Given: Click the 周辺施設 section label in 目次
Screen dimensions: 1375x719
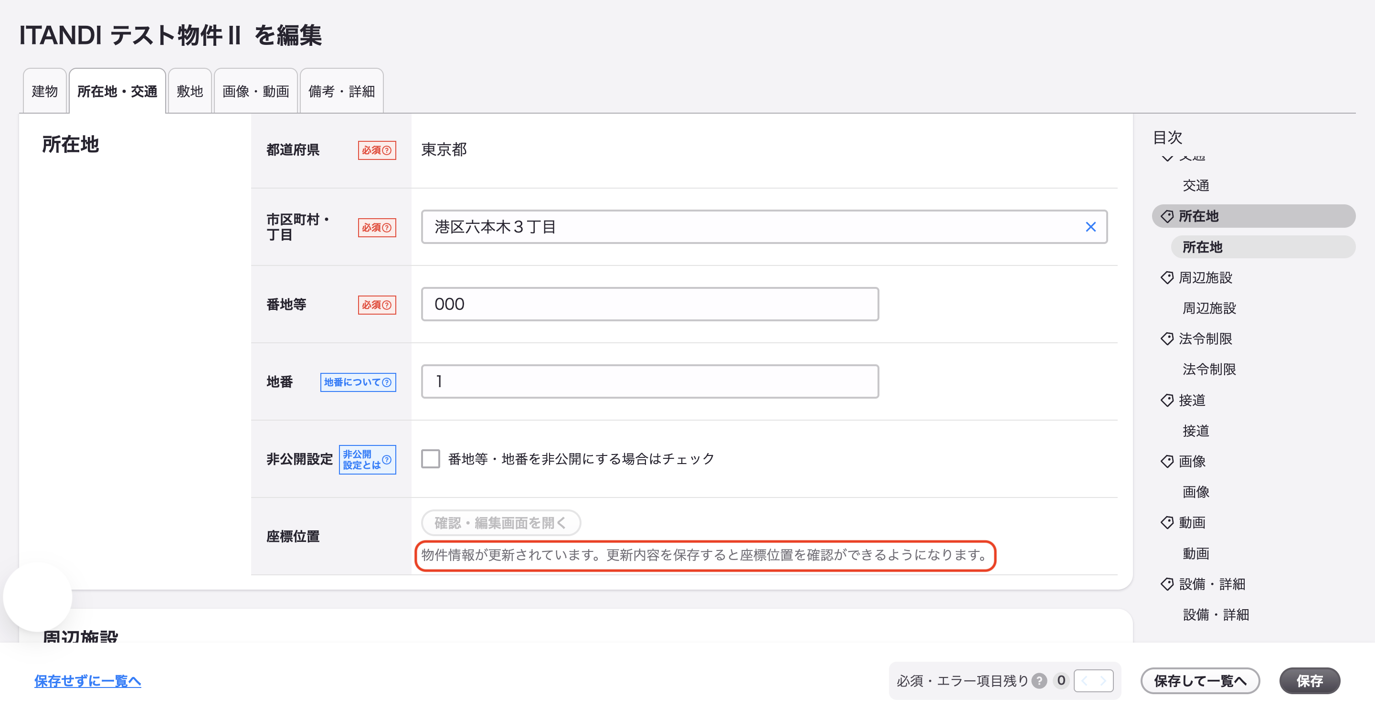Looking at the screenshot, I should tap(1205, 277).
